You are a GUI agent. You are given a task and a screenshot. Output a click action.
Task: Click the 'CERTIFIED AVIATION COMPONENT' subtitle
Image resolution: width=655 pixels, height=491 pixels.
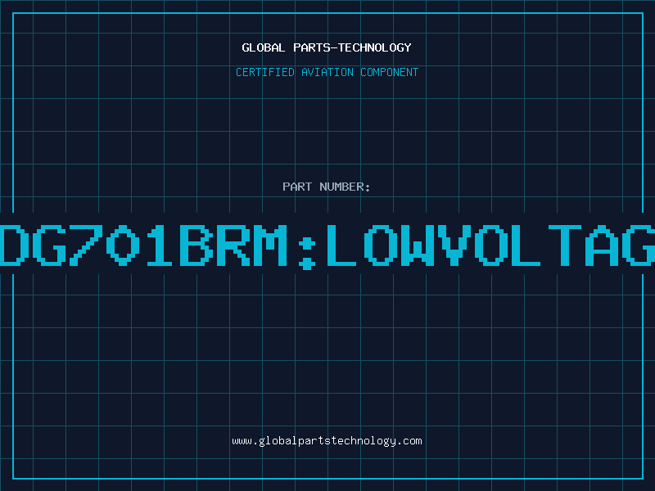[x=327, y=72]
